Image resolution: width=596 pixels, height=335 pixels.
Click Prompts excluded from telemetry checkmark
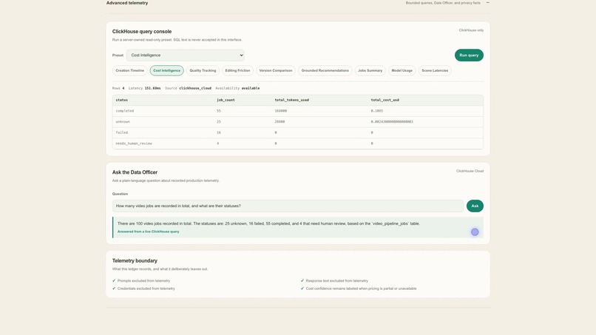tap(114, 280)
